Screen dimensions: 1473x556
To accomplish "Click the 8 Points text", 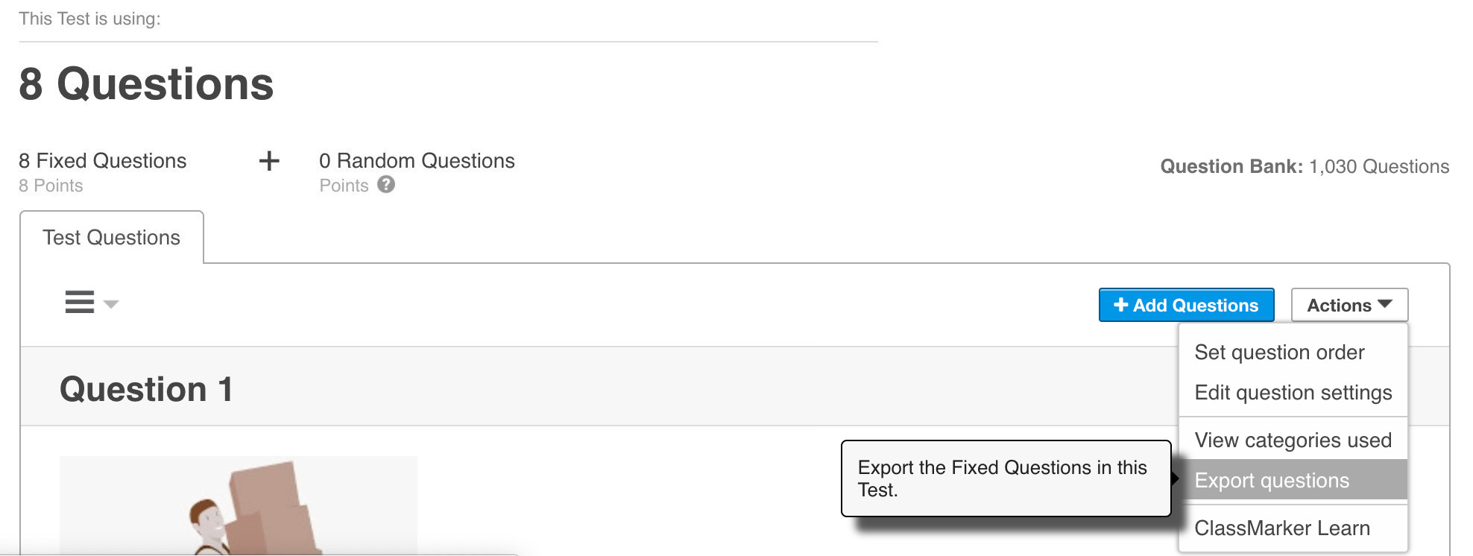I will [x=51, y=186].
